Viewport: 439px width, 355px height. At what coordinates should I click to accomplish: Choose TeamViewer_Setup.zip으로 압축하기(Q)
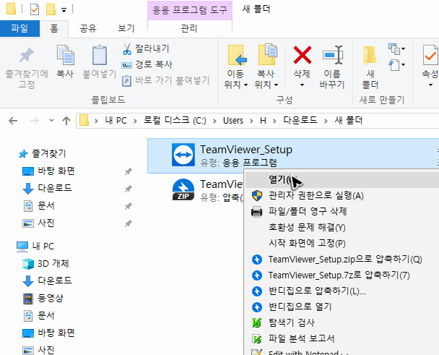341,260
